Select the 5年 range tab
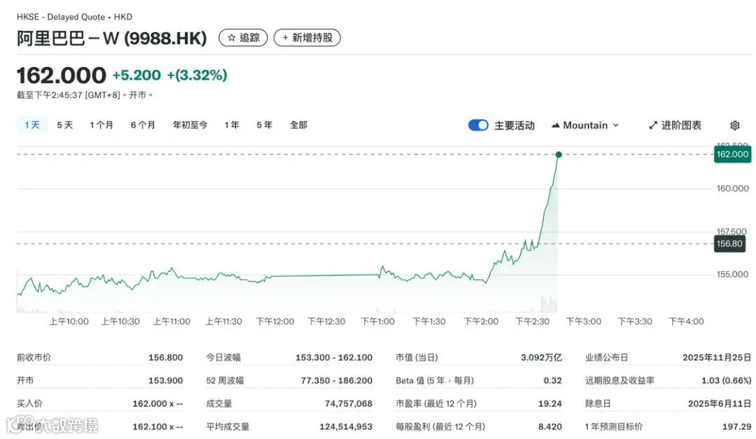 [264, 125]
